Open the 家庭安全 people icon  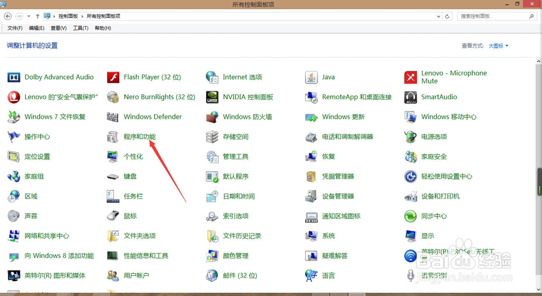410,157
